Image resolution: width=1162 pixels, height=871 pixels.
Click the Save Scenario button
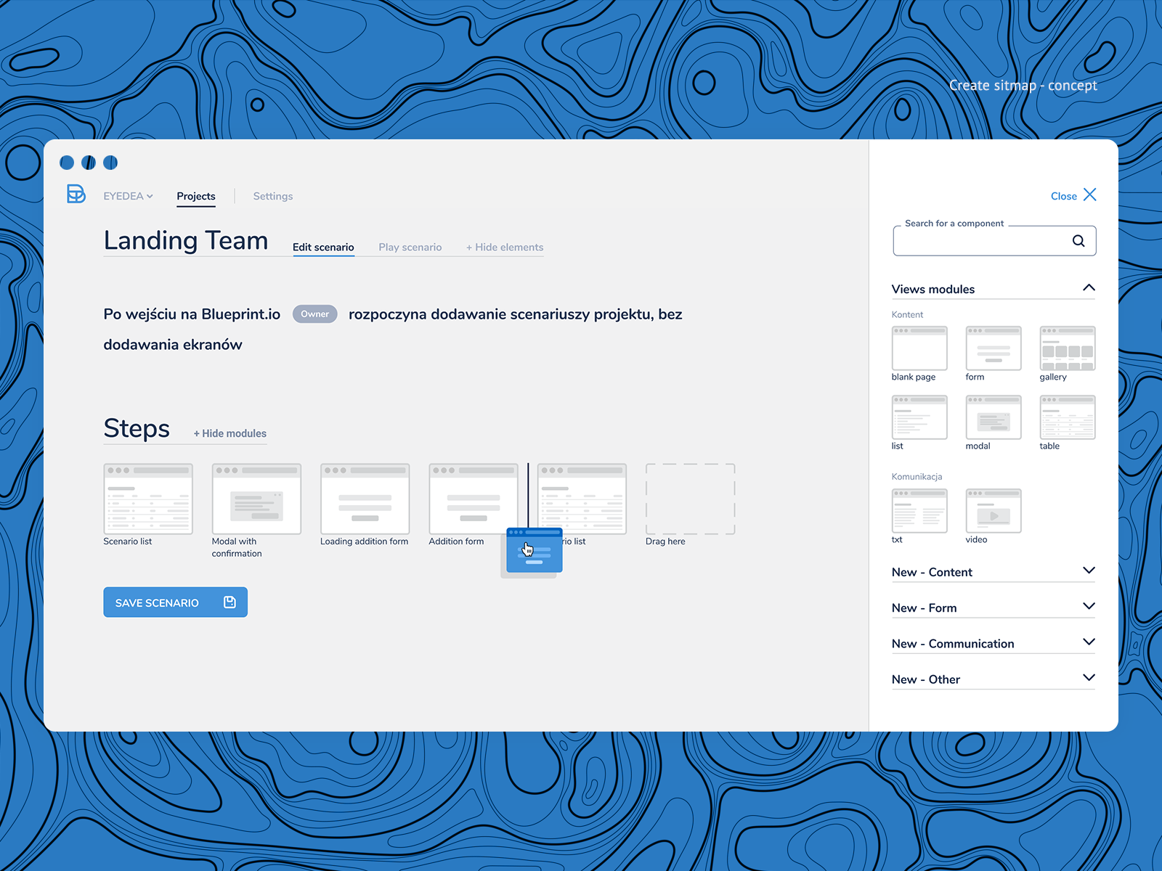(x=176, y=602)
